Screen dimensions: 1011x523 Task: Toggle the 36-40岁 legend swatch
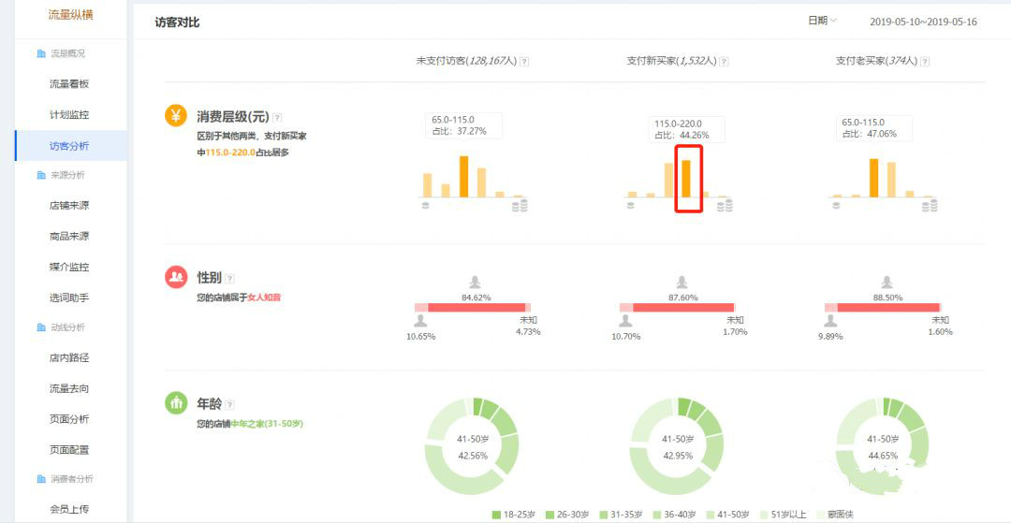(657, 515)
